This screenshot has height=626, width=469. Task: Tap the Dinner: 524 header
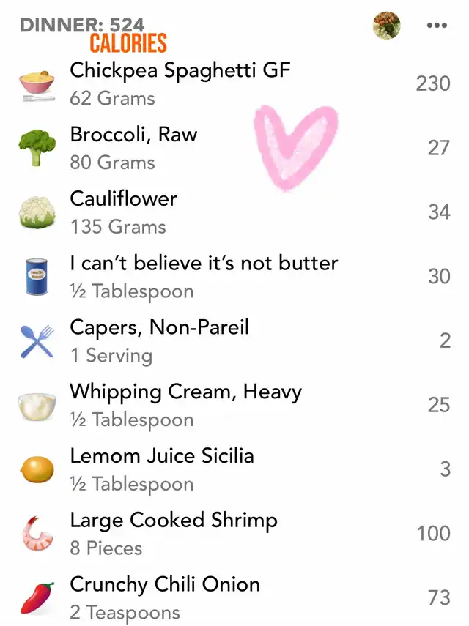point(82,25)
